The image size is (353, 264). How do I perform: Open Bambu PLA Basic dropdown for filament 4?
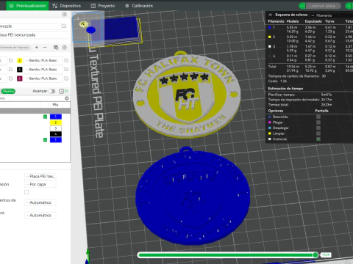coord(43,70)
